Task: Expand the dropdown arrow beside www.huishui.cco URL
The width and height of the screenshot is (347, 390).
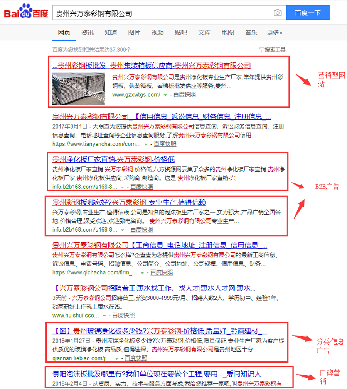Action: click(104, 316)
